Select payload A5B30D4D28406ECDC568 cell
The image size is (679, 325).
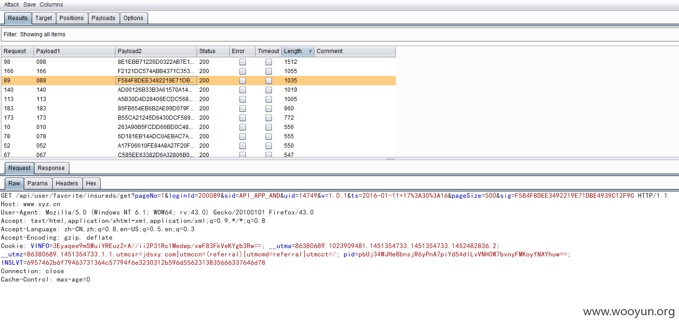click(x=156, y=99)
